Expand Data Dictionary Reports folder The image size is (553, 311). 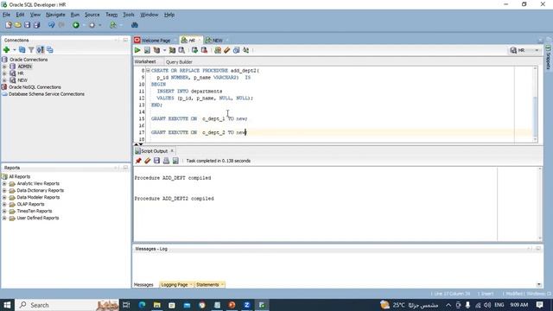(x=4, y=190)
